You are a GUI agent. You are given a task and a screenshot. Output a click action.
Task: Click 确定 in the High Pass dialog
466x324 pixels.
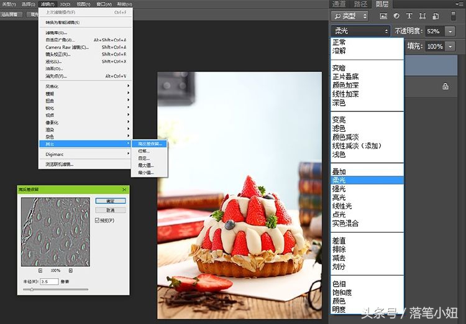[x=111, y=201]
